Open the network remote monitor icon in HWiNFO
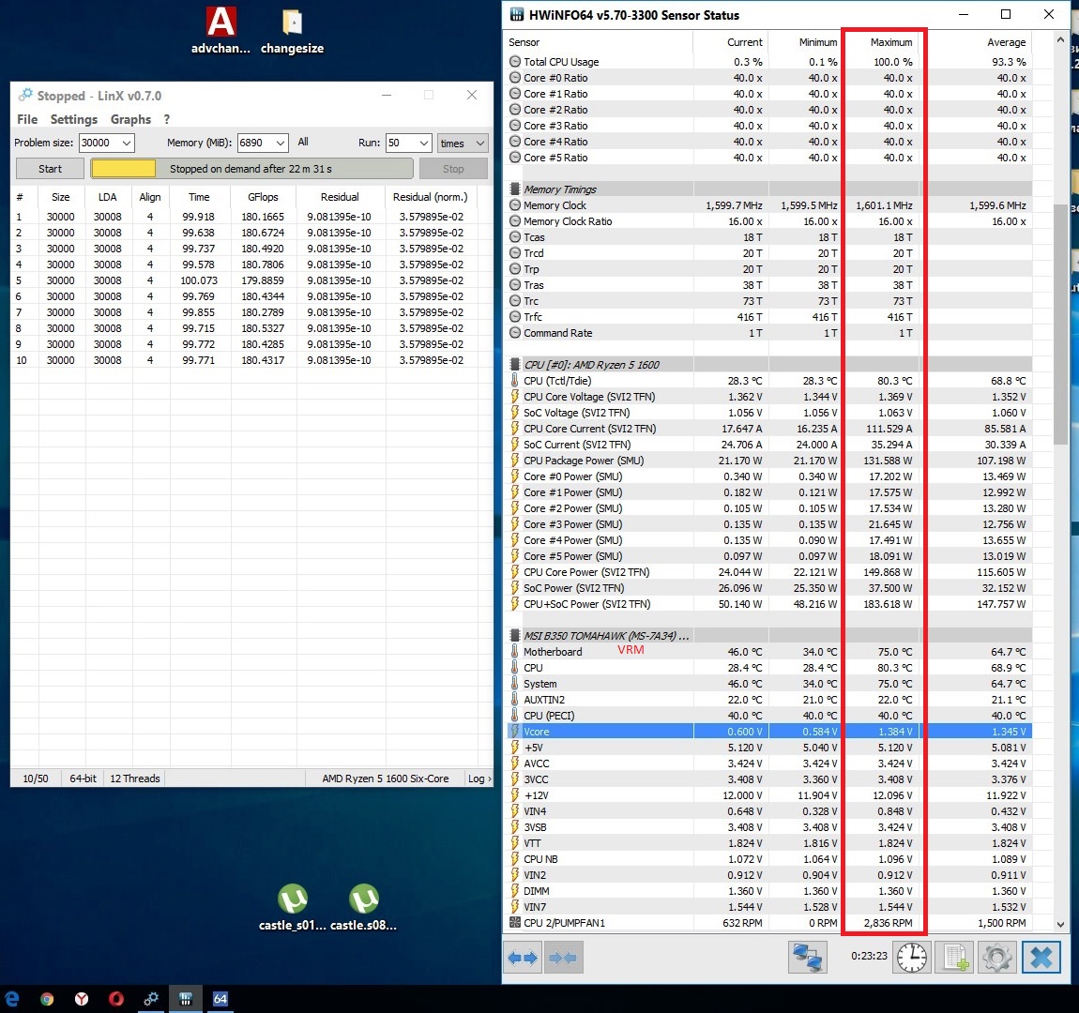 click(807, 958)
